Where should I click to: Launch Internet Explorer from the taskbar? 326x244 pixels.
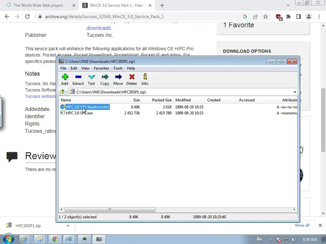click(x=25, y=240)
